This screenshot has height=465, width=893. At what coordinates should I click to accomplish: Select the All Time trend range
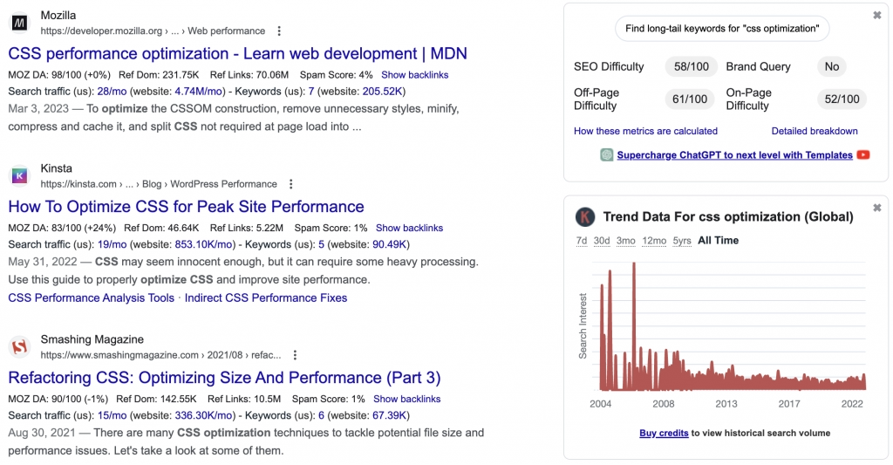(x=719, y=241)
